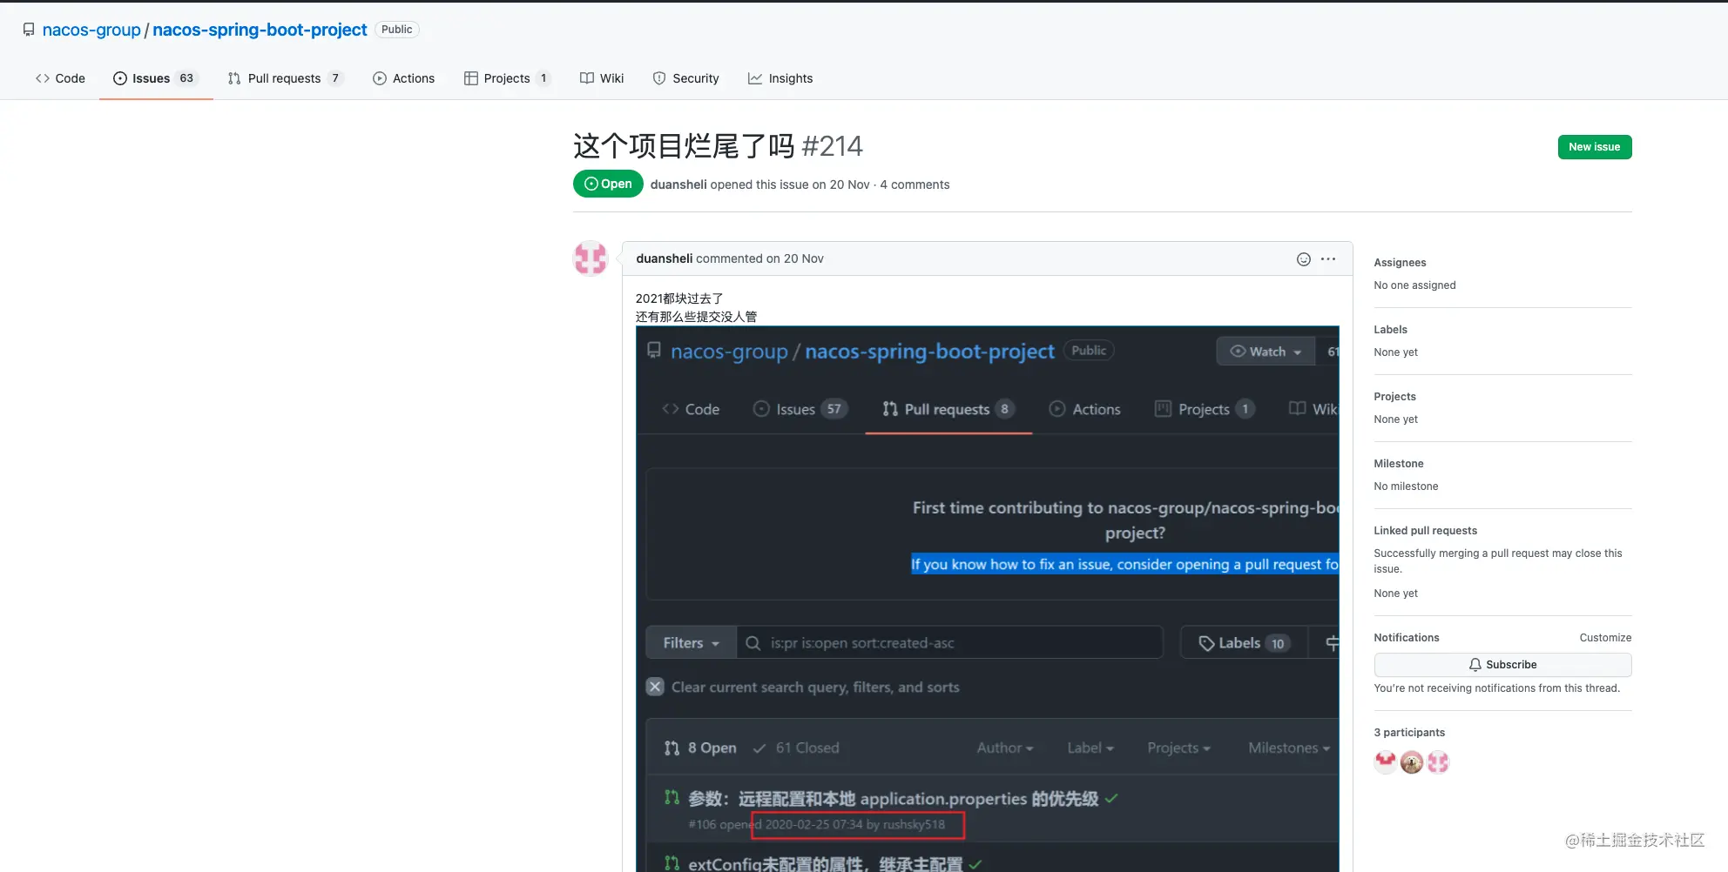Click the Subscribe button

click(1502, 665)
